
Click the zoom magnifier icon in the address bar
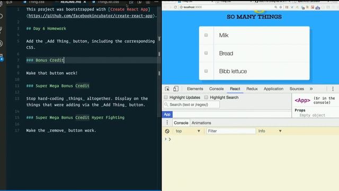(275, 7)
